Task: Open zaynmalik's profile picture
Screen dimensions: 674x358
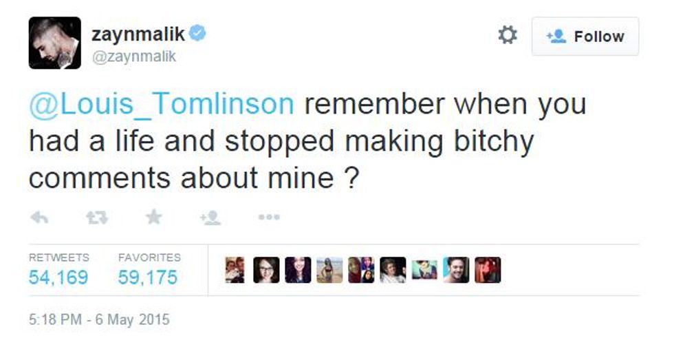Action: click(54, 43)
